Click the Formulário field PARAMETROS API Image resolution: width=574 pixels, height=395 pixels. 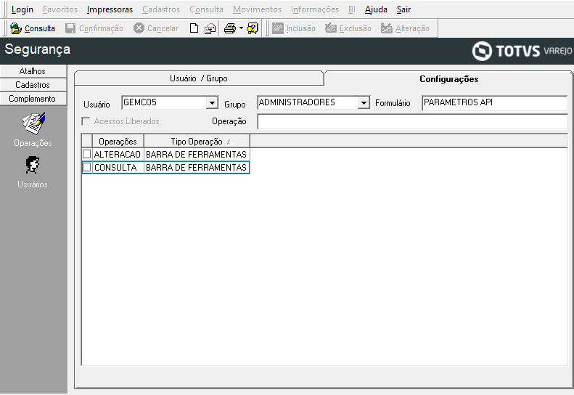pyautogui.click(x=494, y=103)
